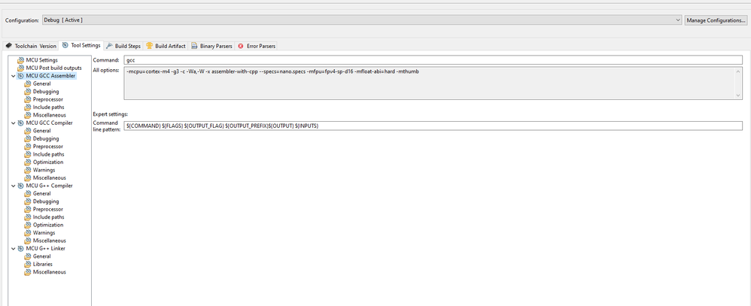Click the MCU GCC Assembler tool icon
Image resolution: width=751 pixels, height=306 pixels.
(x=20, y=76)
